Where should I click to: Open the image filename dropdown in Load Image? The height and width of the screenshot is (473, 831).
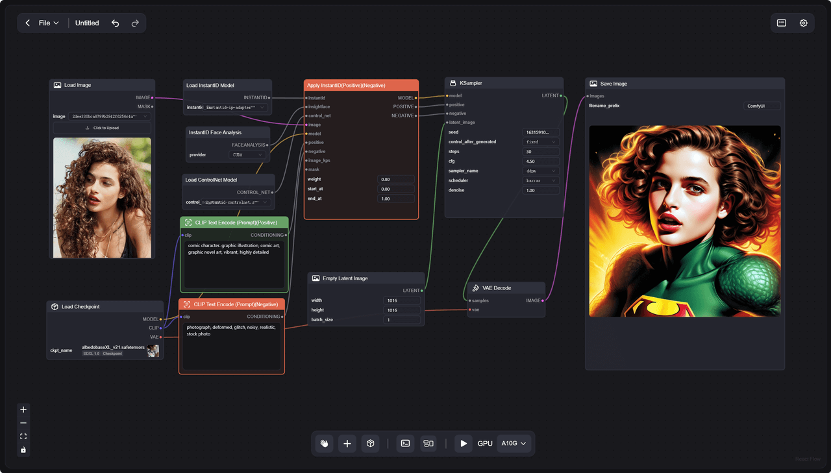[110, 116]
